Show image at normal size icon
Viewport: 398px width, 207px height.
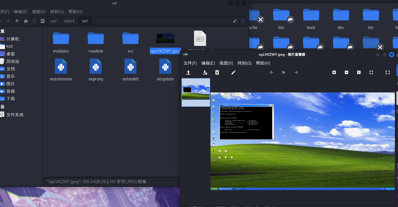(x=359, y=72)
